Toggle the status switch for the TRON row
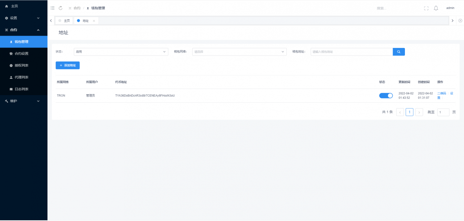Image resolution: width=464 pixels, height=221 pixels. coord(386,96)
